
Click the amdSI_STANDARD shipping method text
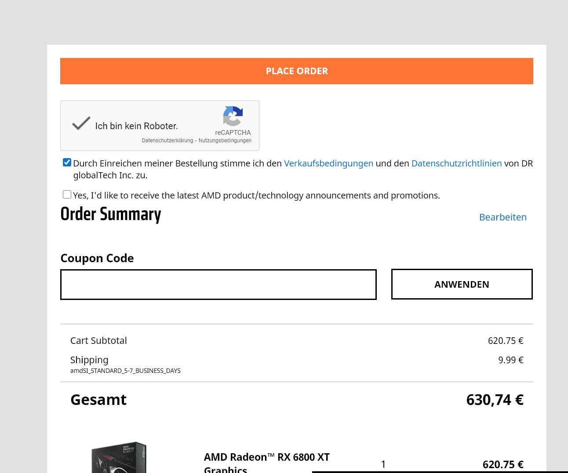[x=125, y=371]
